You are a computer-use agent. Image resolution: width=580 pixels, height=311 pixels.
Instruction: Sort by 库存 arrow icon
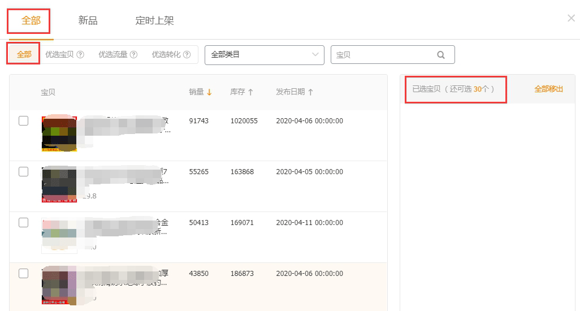pyautogui.click(x=250, y=92)
